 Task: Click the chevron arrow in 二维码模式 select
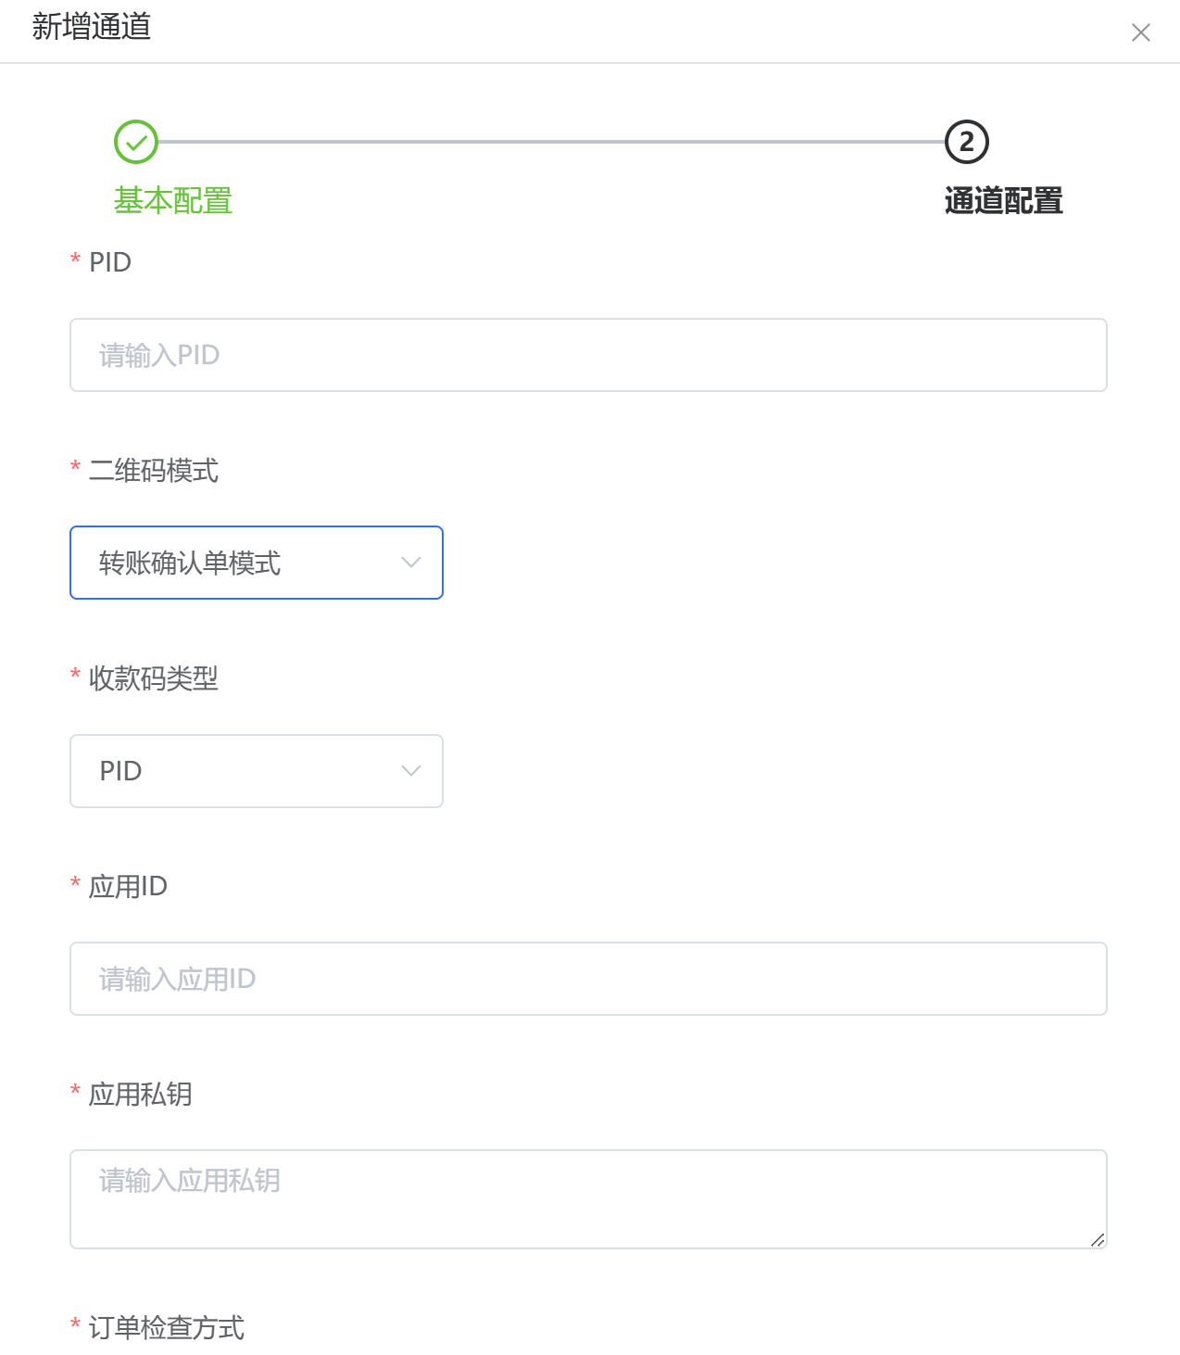coord(411,563)
